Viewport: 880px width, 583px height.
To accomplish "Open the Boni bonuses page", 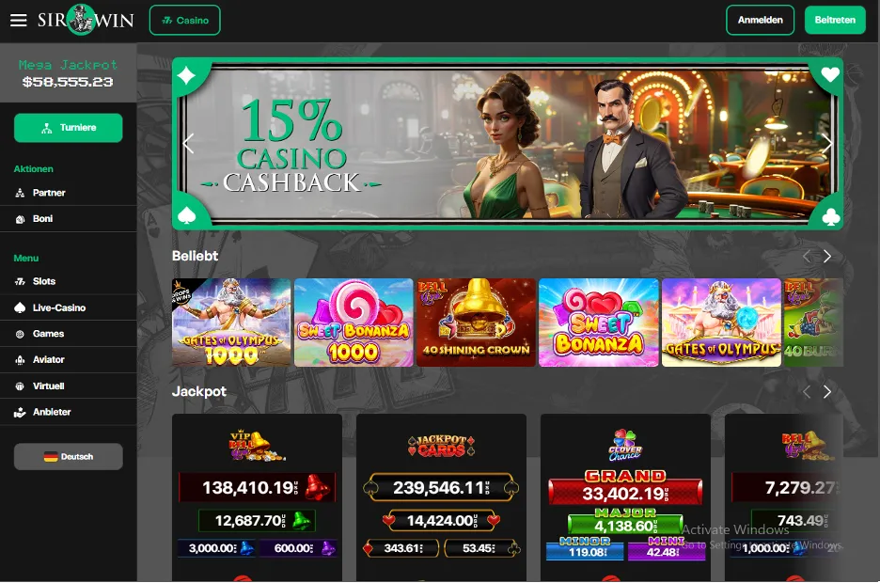I will pos(69,219).
